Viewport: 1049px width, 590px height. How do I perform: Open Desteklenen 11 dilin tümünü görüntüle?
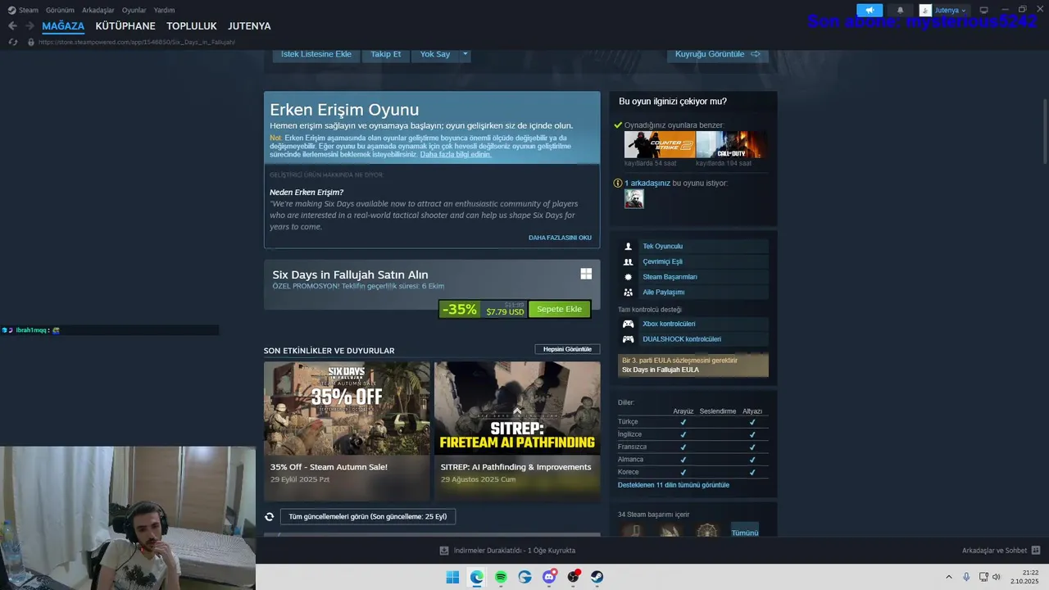pos(673,485)
